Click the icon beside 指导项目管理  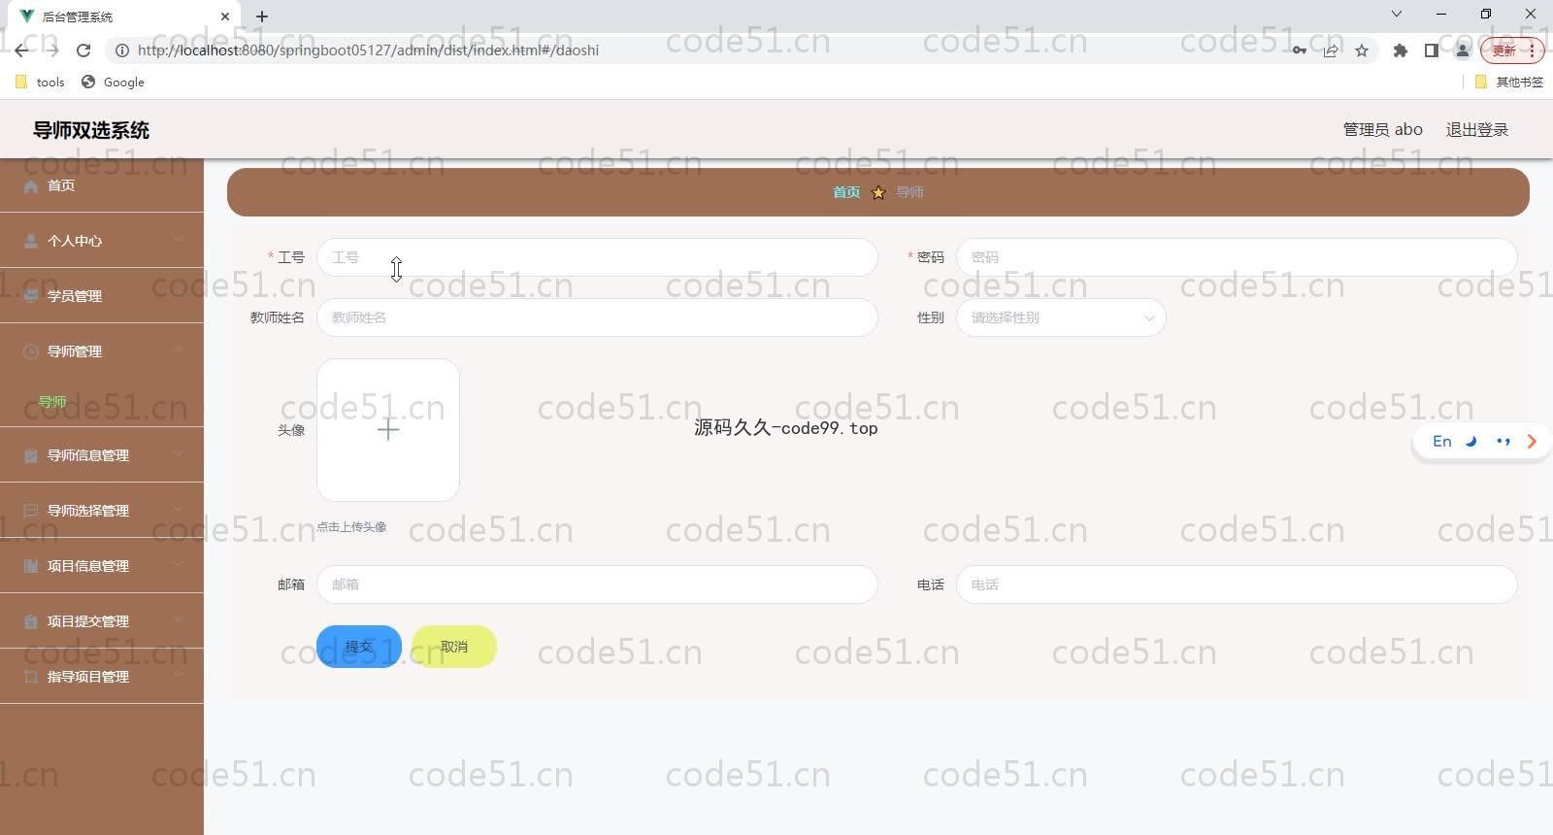tap(31, 677)
